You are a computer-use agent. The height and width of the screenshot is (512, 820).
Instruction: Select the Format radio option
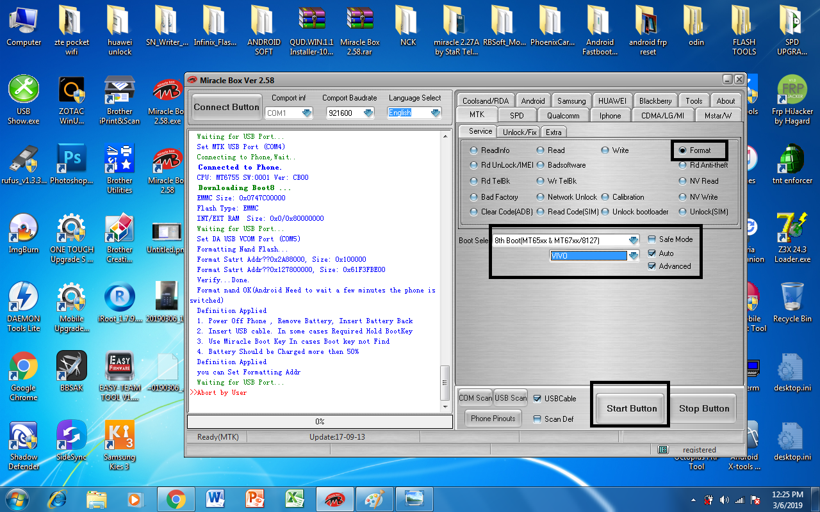tap(696, 150)
